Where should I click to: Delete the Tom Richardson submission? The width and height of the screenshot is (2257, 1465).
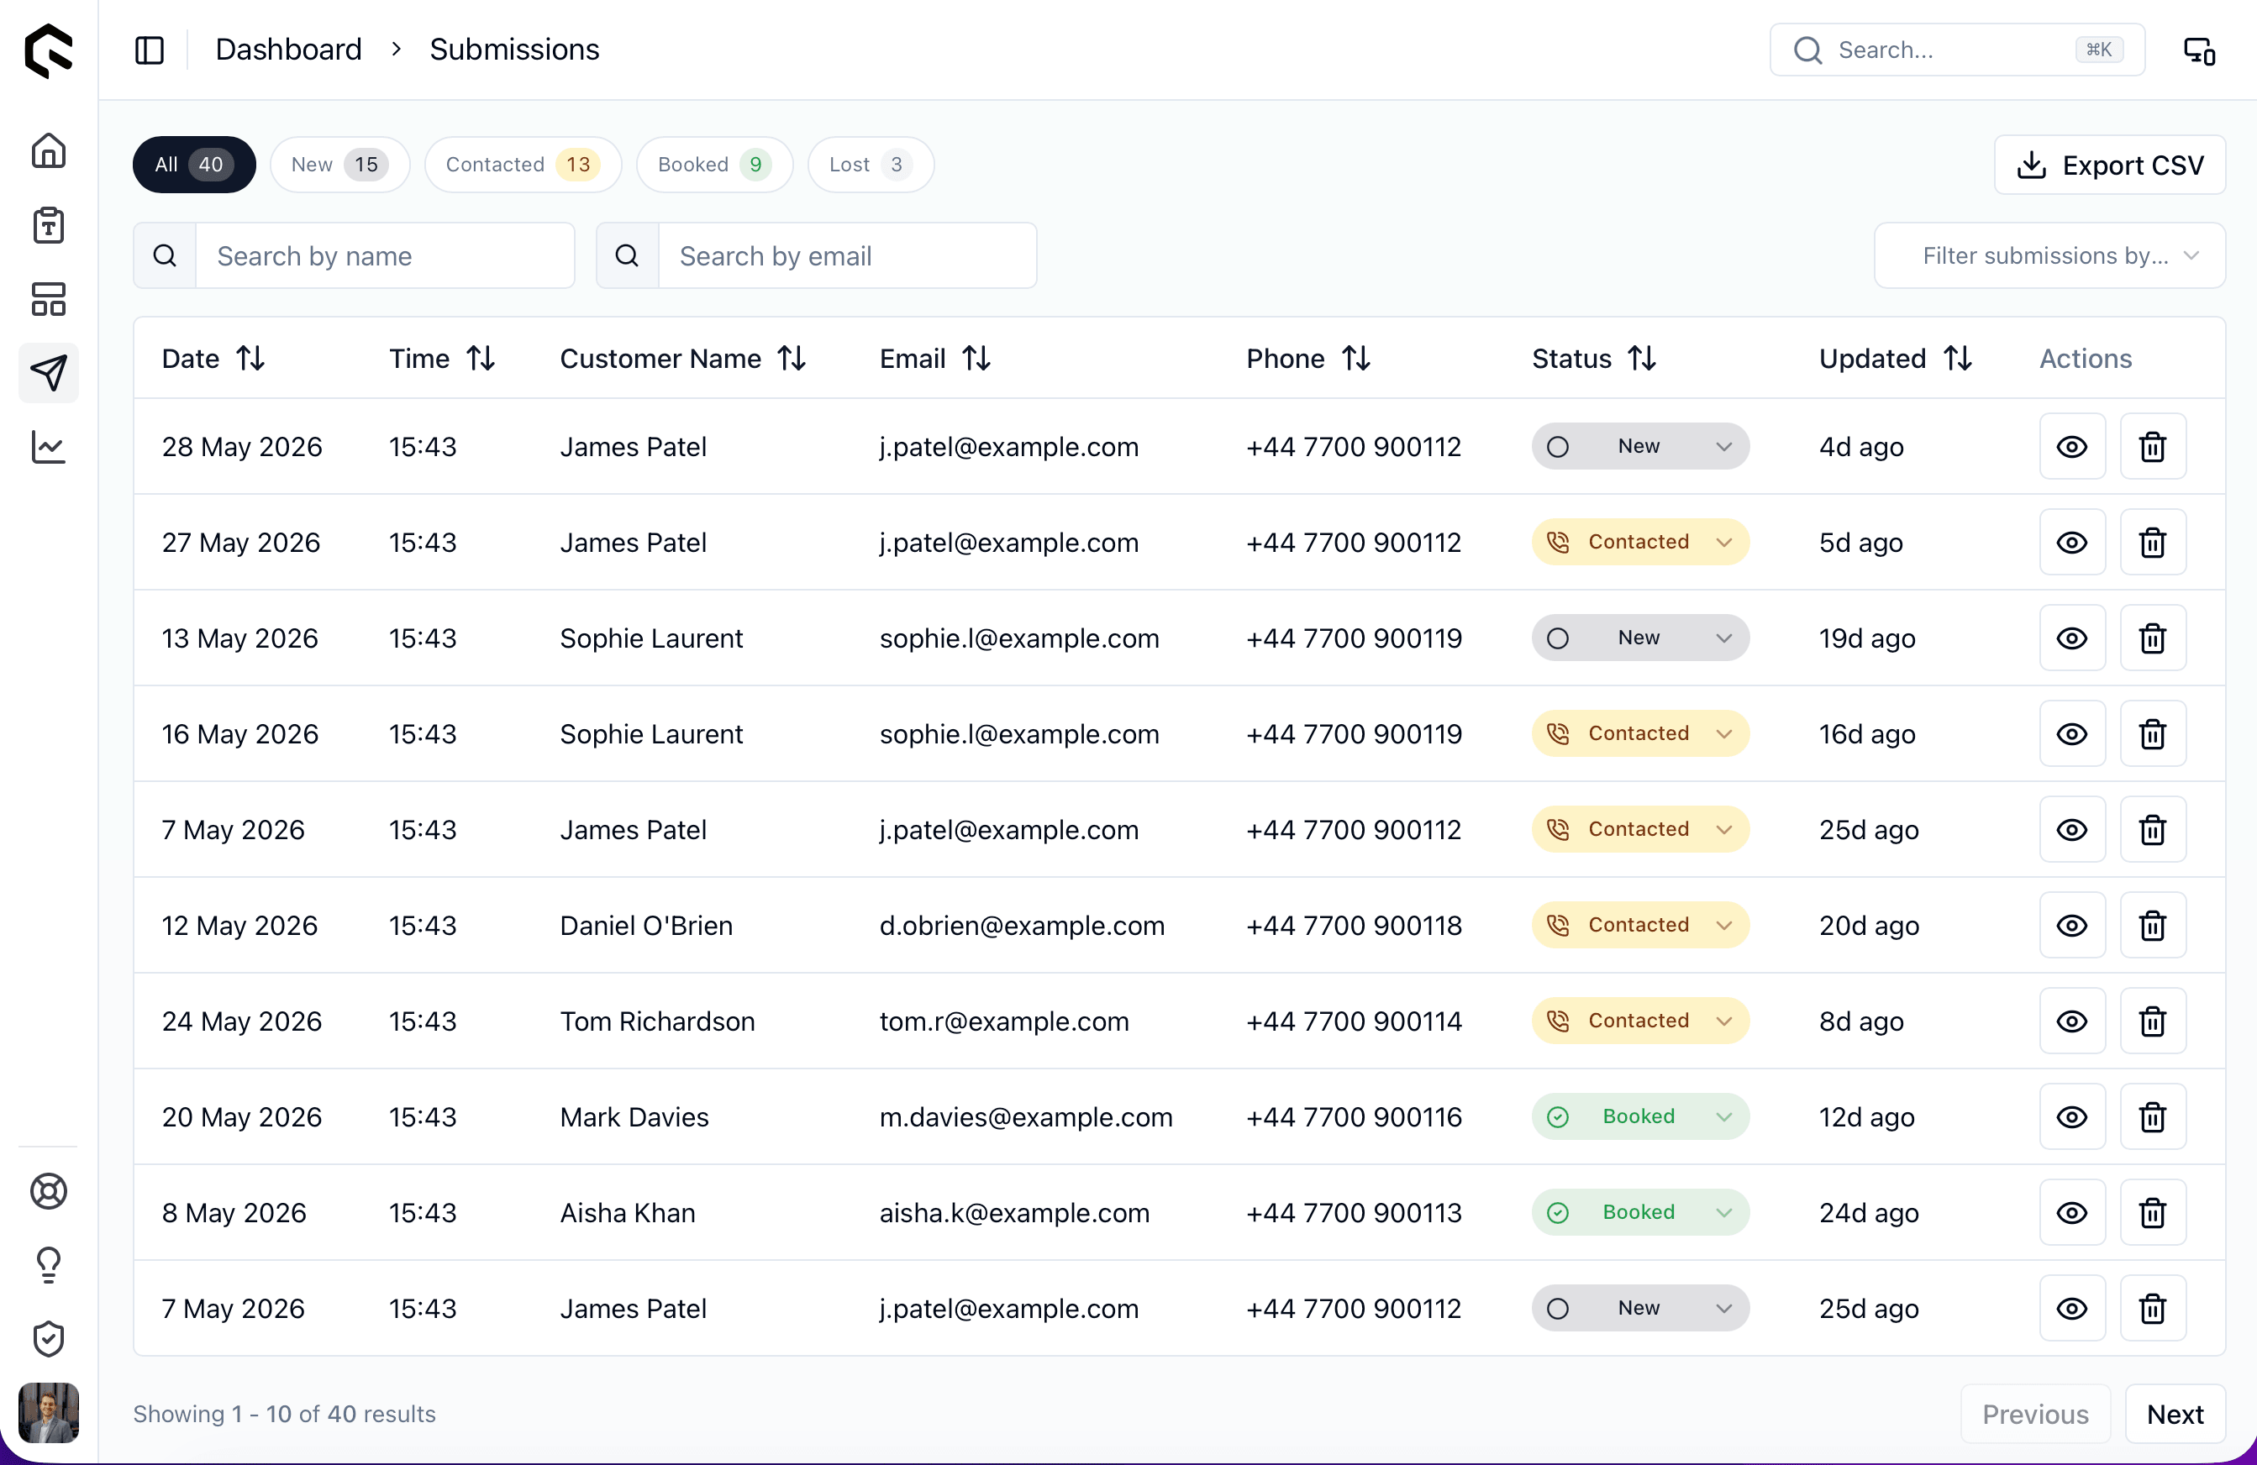pyautogui.click(x=2153, y=1021)
